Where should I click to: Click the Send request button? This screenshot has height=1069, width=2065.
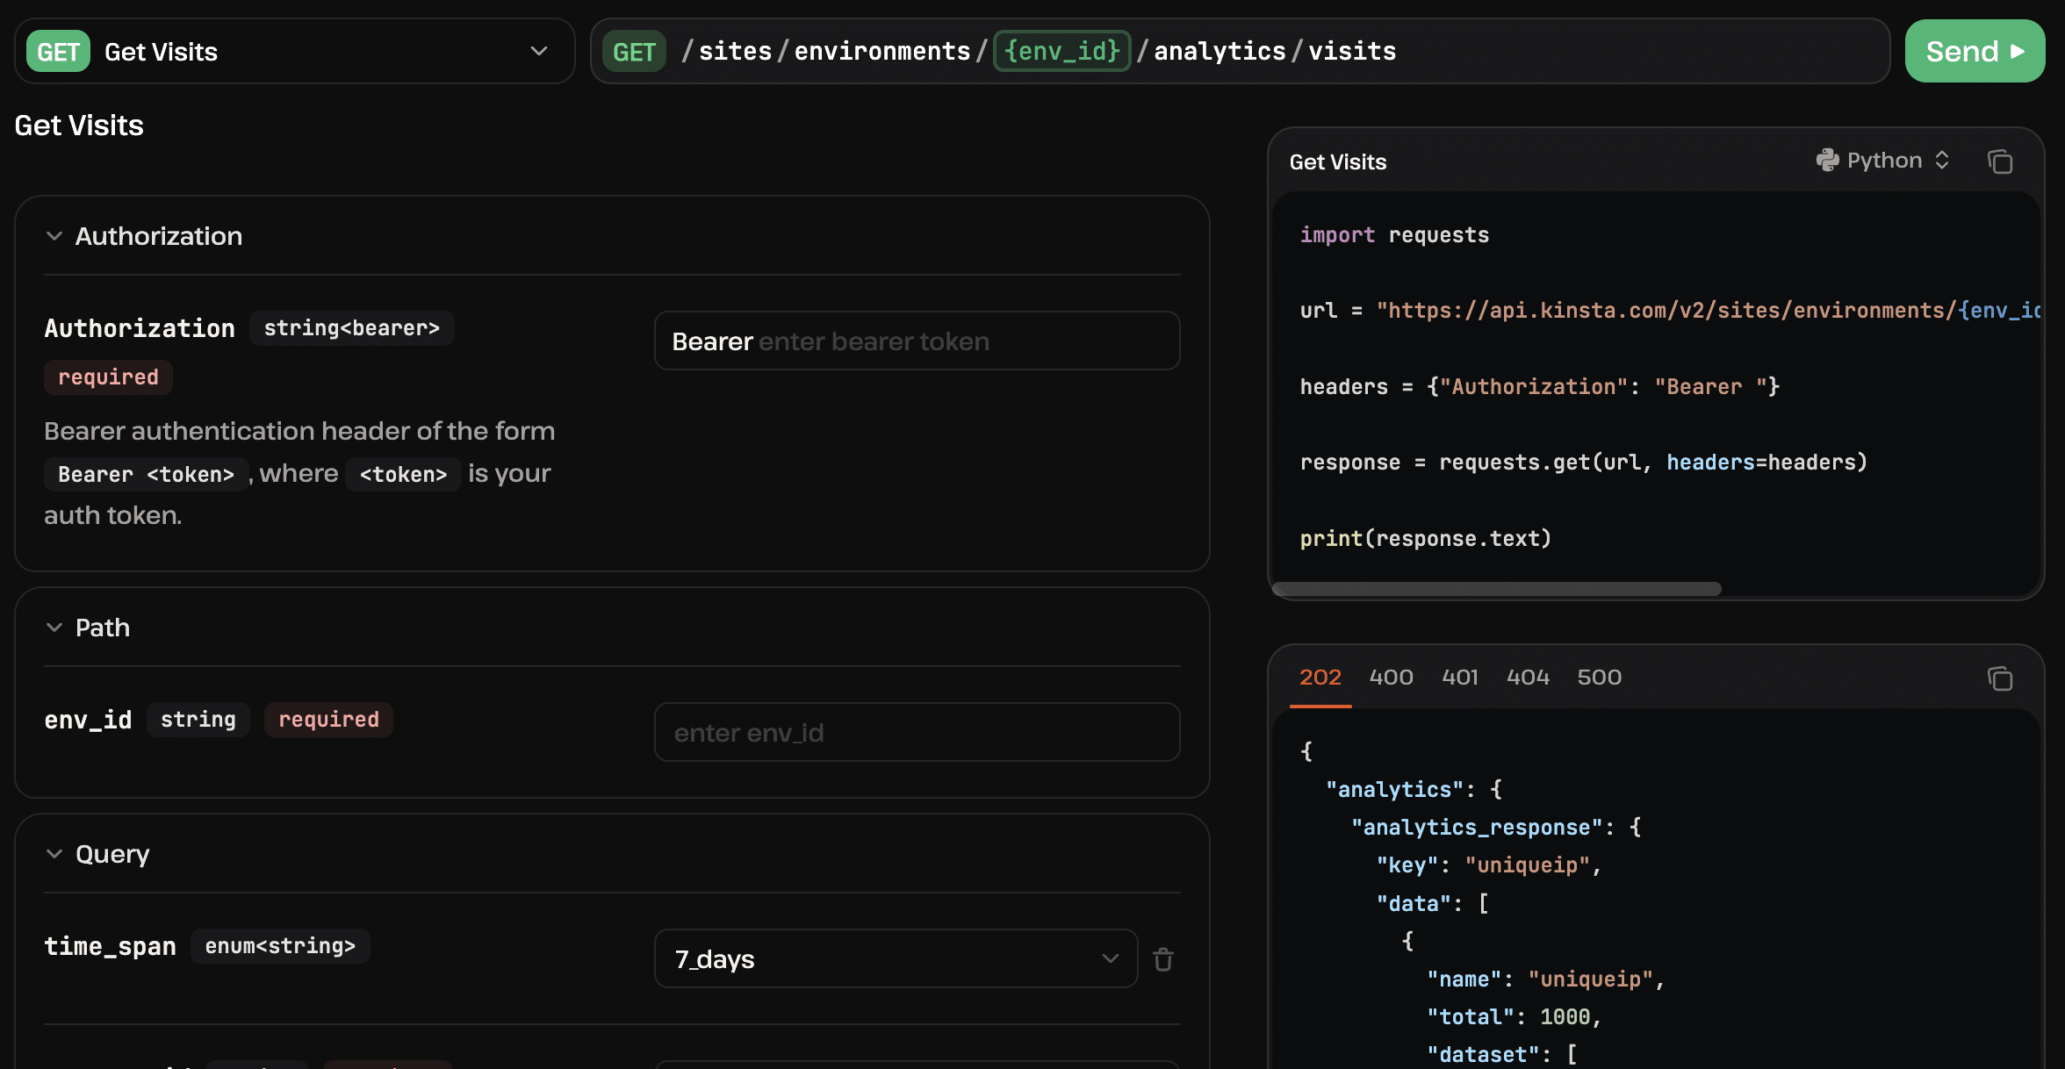click(1975, 51)
